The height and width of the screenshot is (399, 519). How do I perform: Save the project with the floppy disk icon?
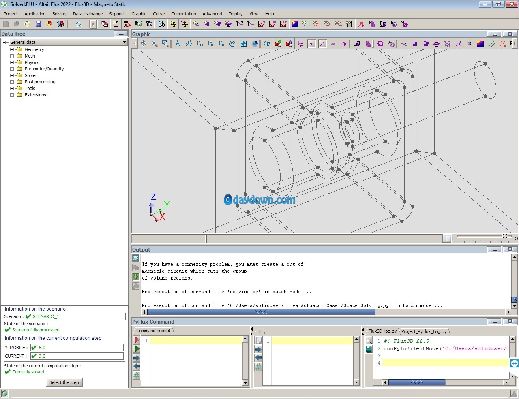pyautogui.click(x=39, y=24)
